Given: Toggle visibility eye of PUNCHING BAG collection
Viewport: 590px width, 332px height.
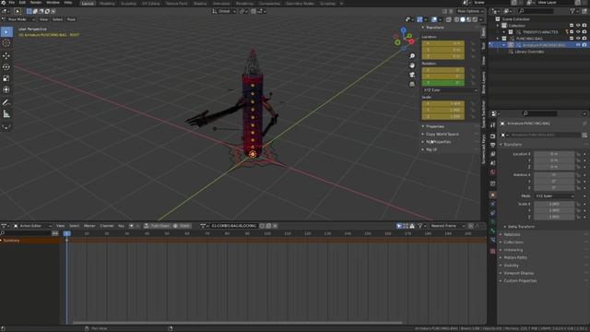Looking at the screenshot, I should (578, 39).
